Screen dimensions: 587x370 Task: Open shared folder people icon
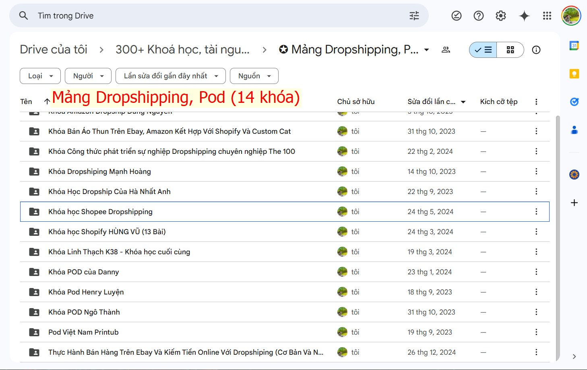pos(446,50)
